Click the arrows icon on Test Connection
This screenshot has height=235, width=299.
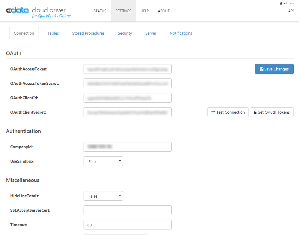213,112
